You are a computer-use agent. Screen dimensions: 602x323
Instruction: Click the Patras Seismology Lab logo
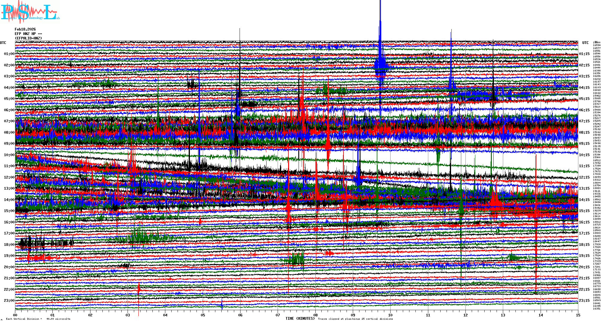pyautogui.click(x=30, y=12)
